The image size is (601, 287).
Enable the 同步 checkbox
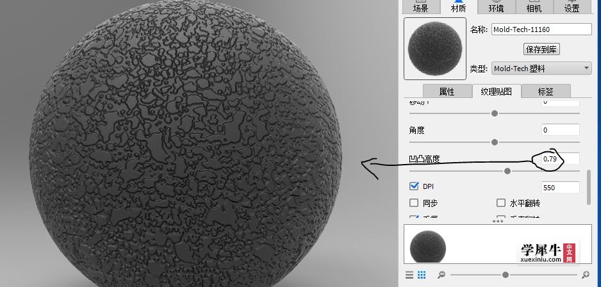[414, 202]
